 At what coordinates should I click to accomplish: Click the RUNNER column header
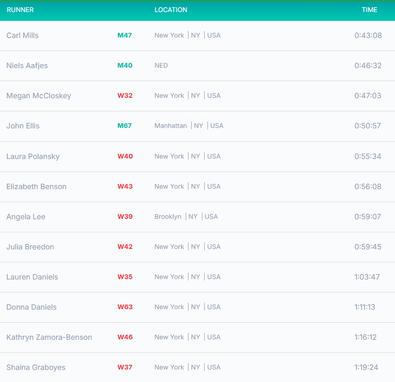coord(20,10)
